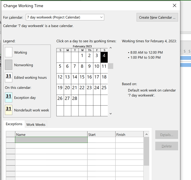Click the Delete exception button

167,146
